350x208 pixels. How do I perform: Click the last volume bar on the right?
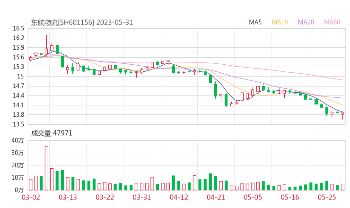click(x=342, y=187)
